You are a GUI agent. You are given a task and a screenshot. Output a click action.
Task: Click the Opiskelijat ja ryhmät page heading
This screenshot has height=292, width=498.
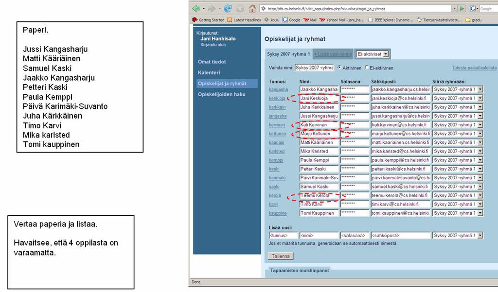coord(295,39)
